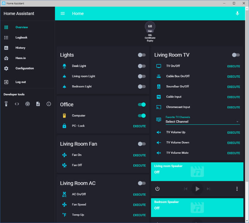Execute Soundbar On/Off

click(x=234, y=87)
